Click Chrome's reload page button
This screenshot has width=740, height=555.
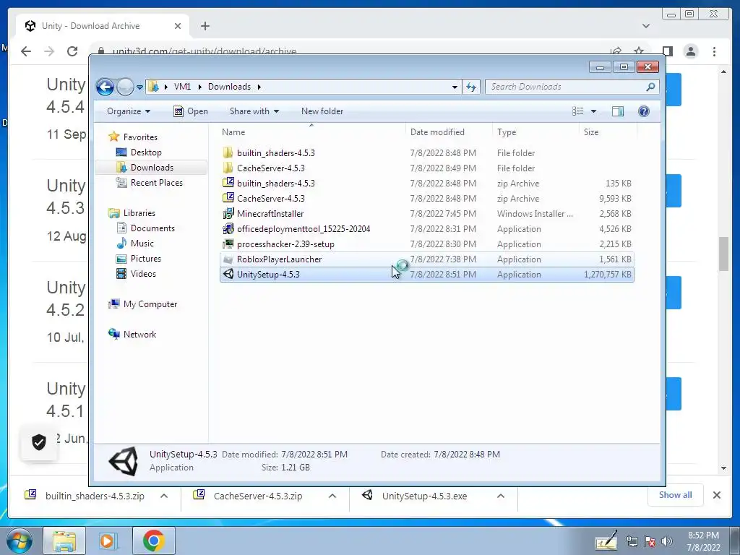click(72, 51)
